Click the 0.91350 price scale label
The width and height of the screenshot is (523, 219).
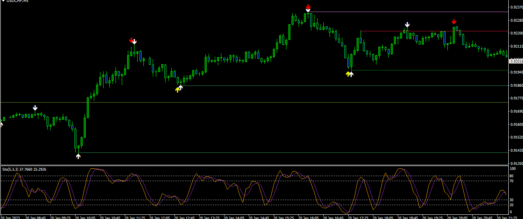(x=517, y=163)
